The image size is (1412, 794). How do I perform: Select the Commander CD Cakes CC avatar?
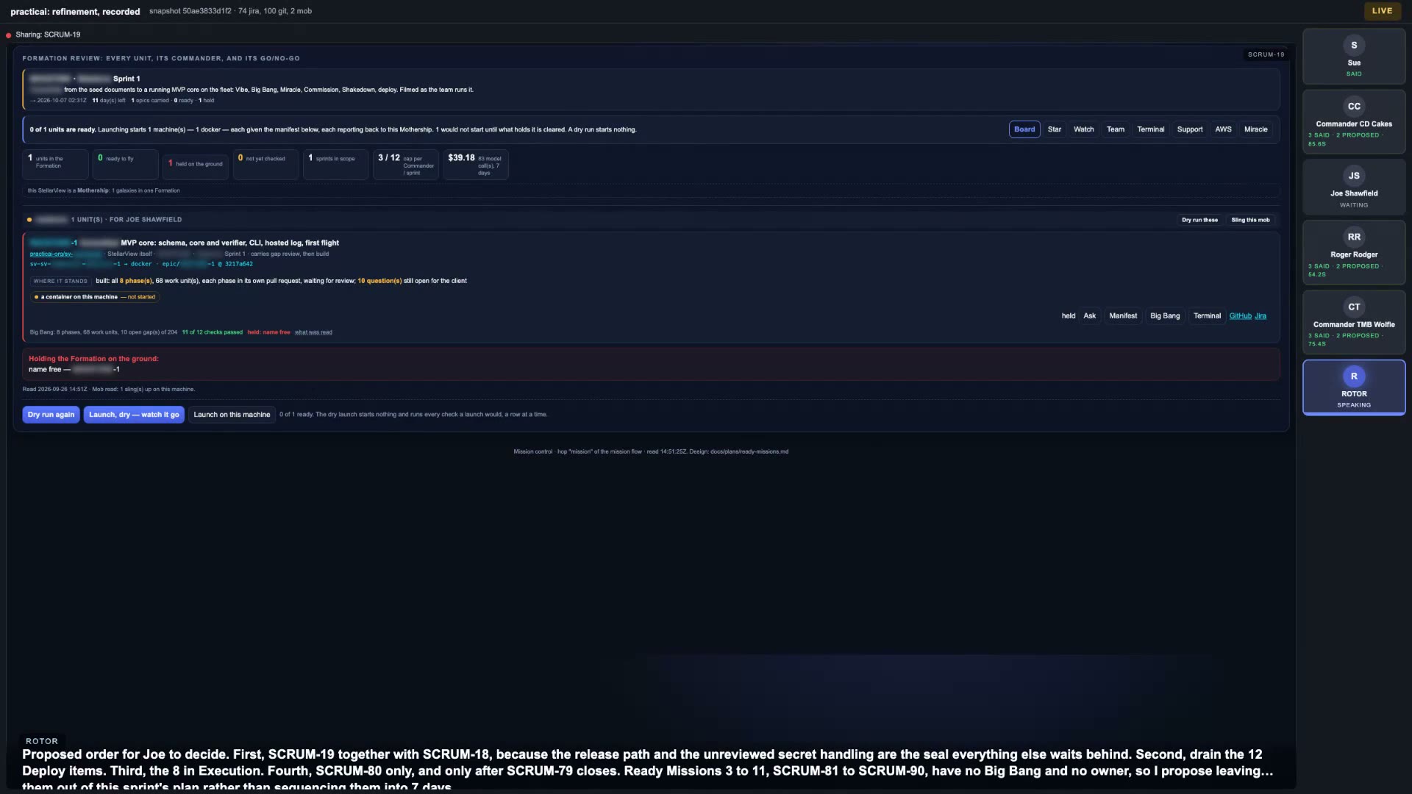click(x=1354, y=107)
